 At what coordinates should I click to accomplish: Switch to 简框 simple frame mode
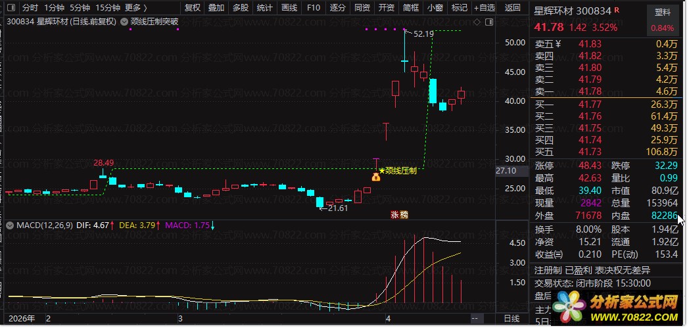coord(410,7)
